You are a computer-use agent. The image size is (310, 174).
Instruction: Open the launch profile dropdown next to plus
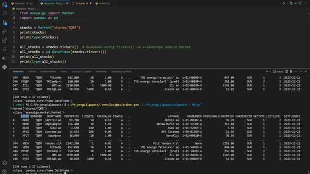270,72
